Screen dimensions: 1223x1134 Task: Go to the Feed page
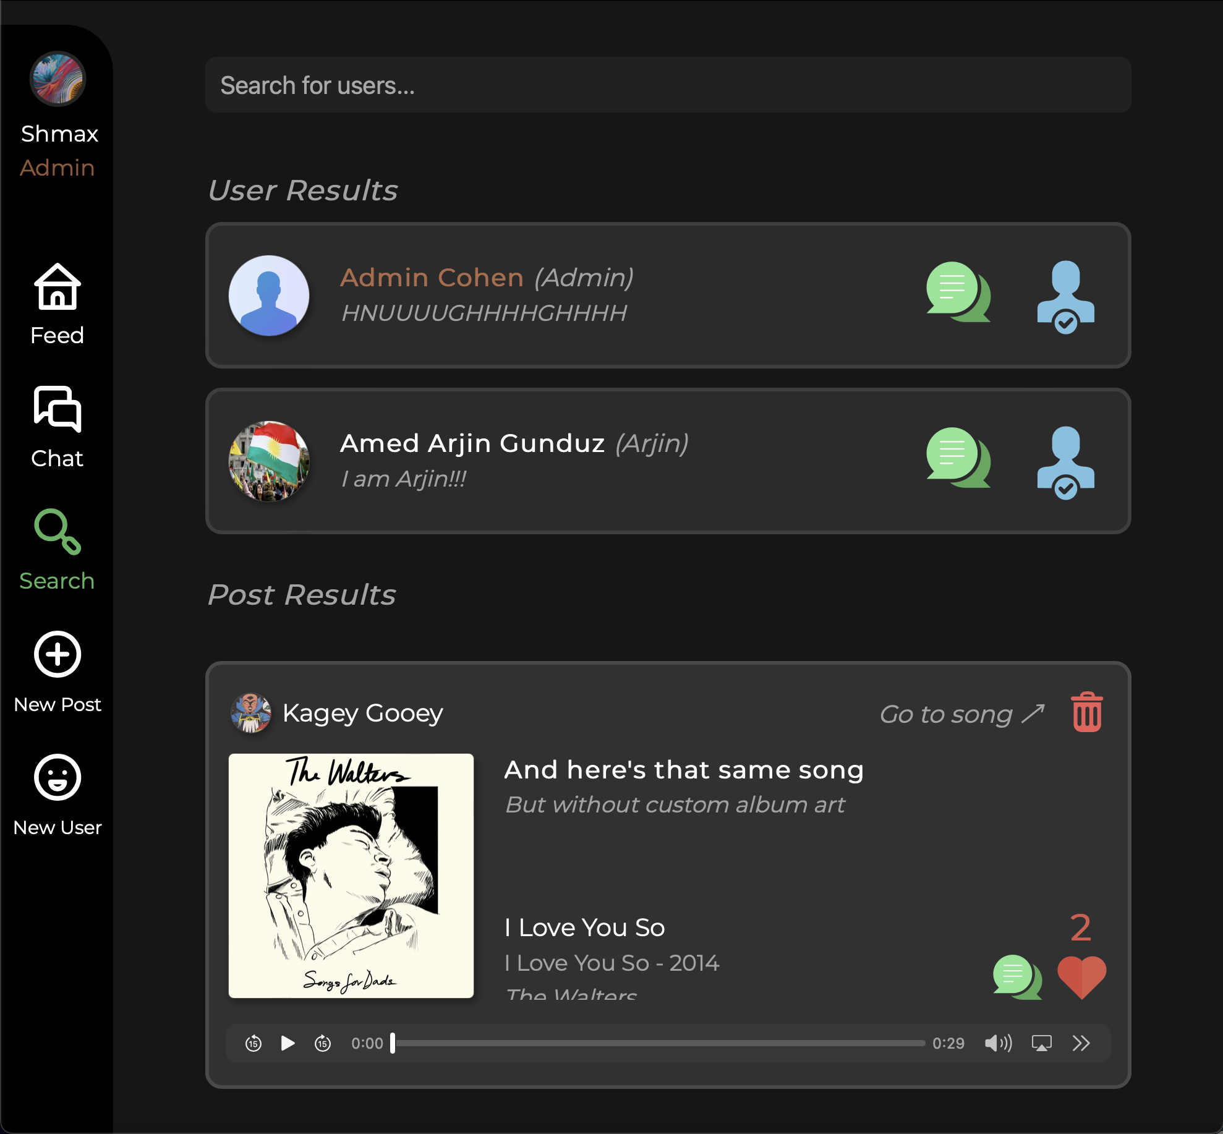(x=57, y=304)
